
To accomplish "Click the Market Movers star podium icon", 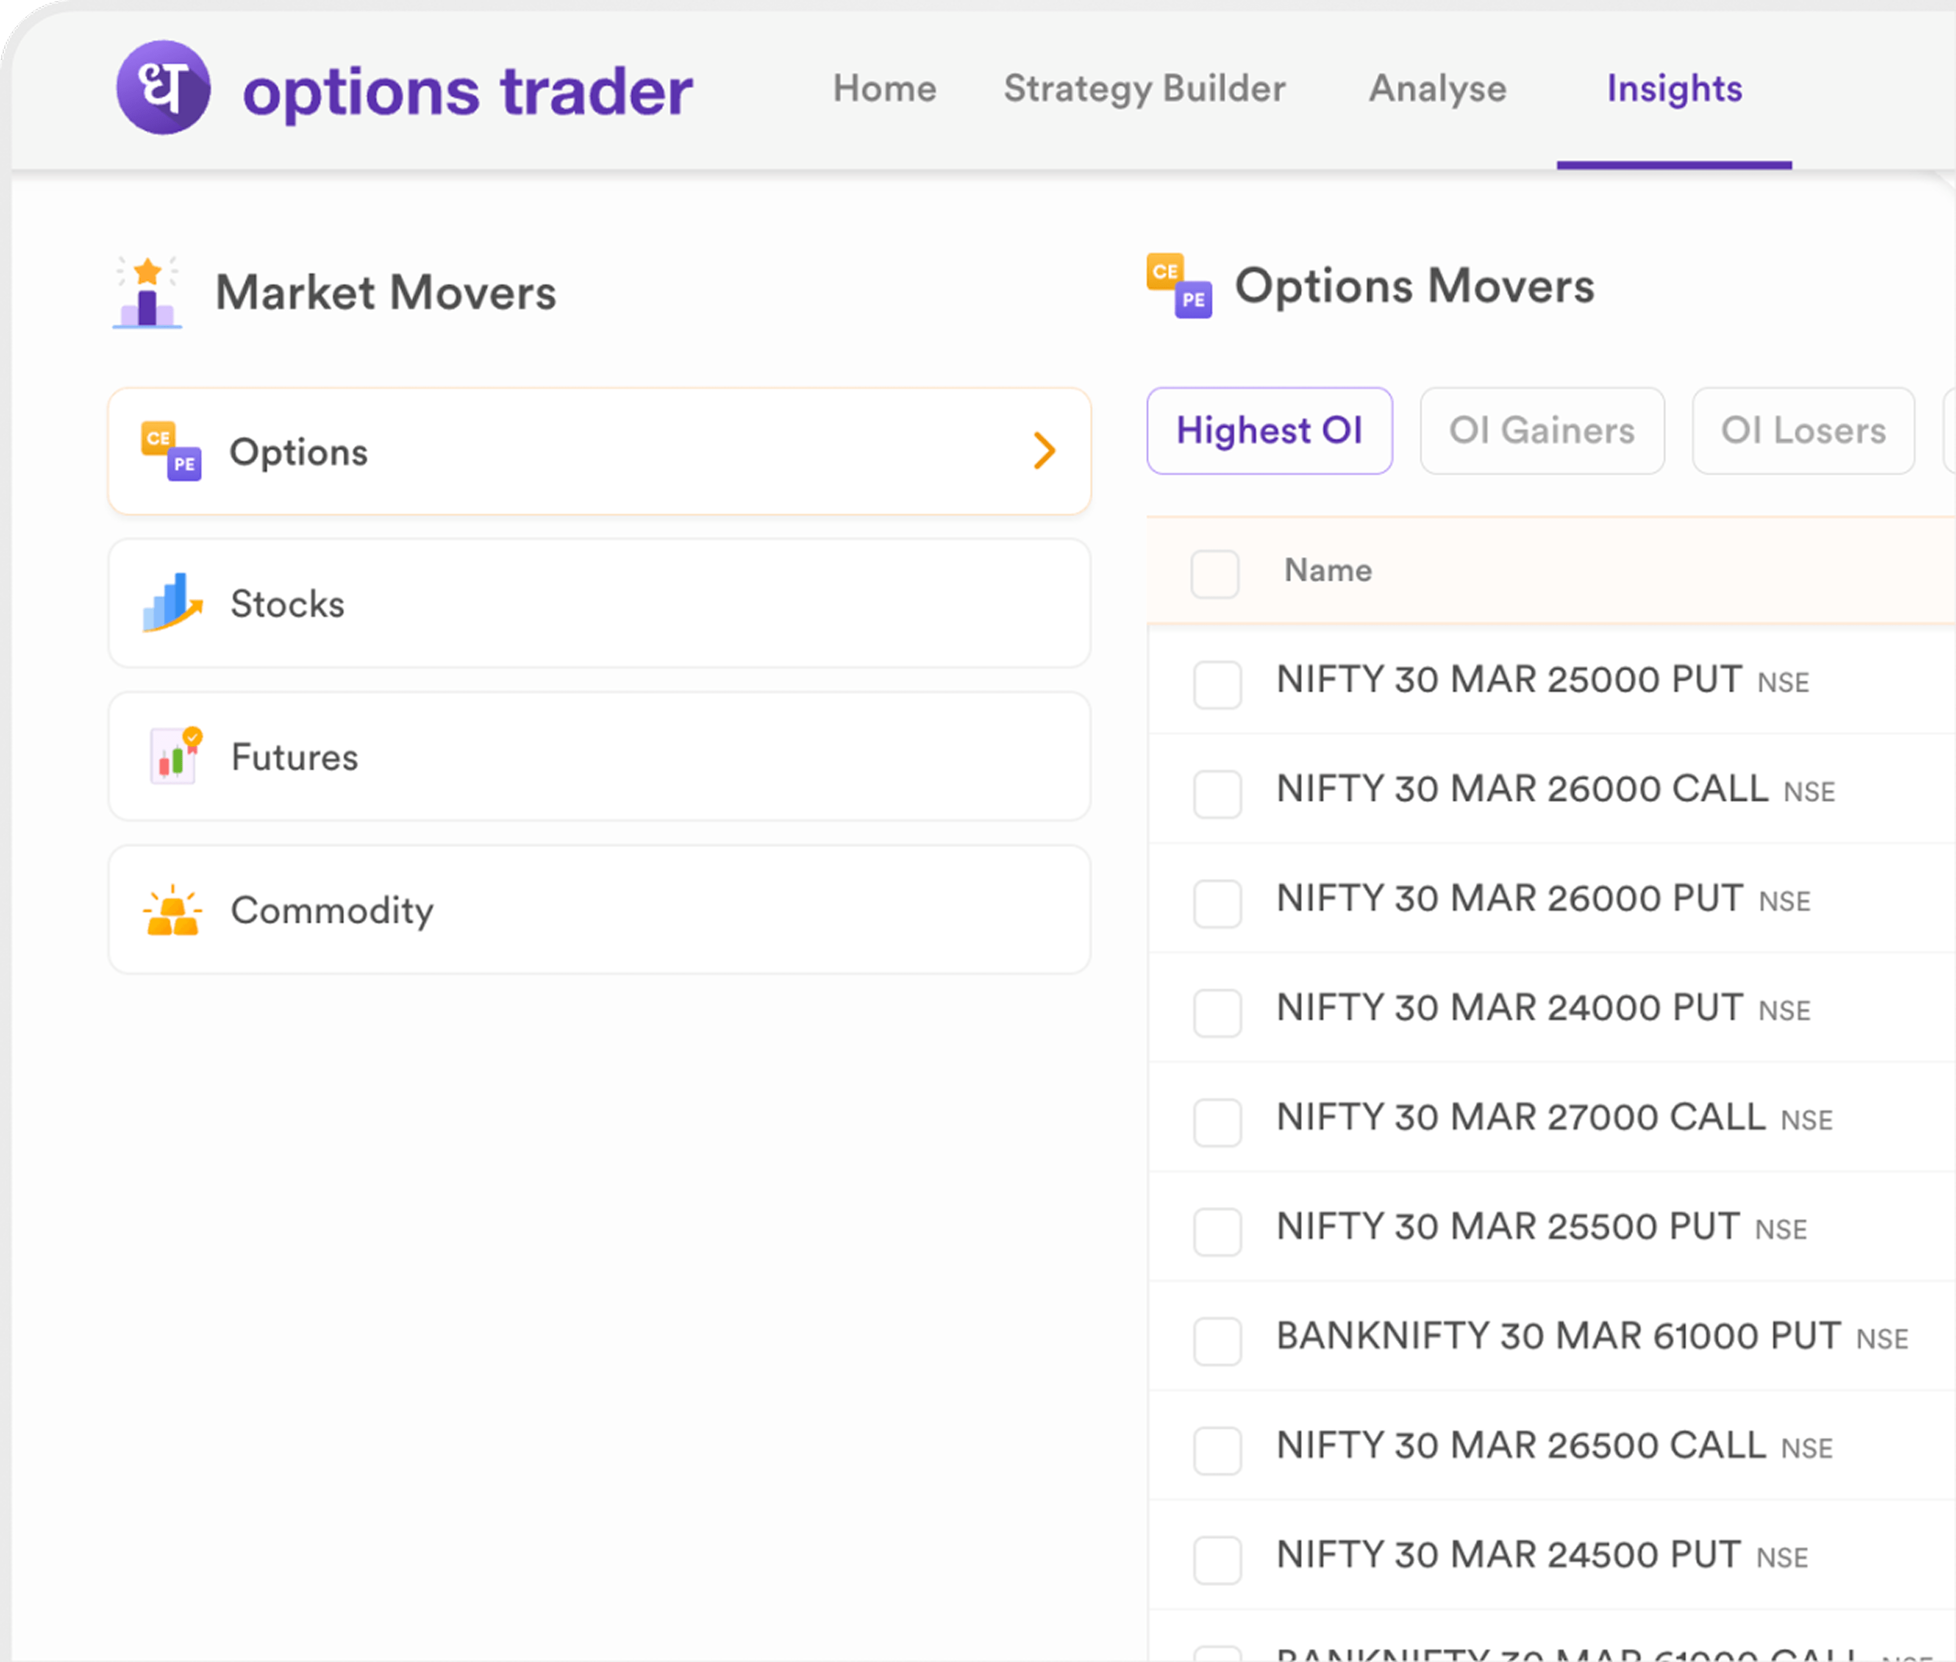I will [x=147, y=292].
